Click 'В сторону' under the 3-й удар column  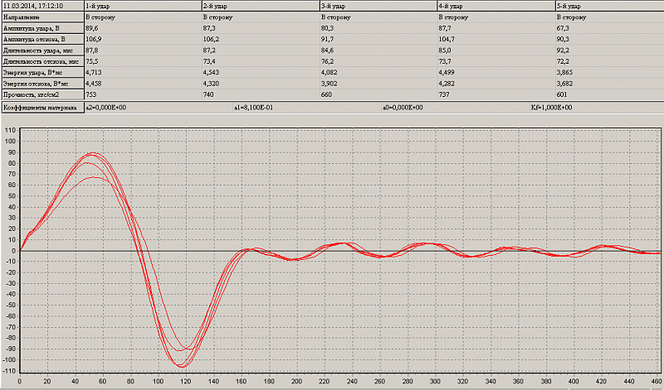336,17
